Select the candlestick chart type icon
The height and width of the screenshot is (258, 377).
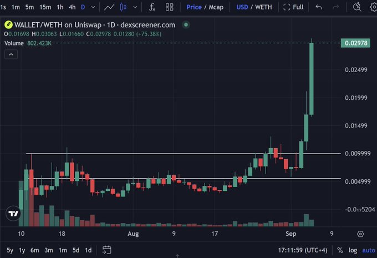coord(123,7)
